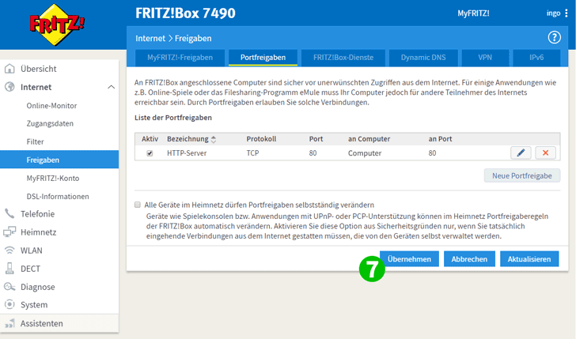Click the globe icon next to Internet
The image size is (576, 339).
pos(9,87)
